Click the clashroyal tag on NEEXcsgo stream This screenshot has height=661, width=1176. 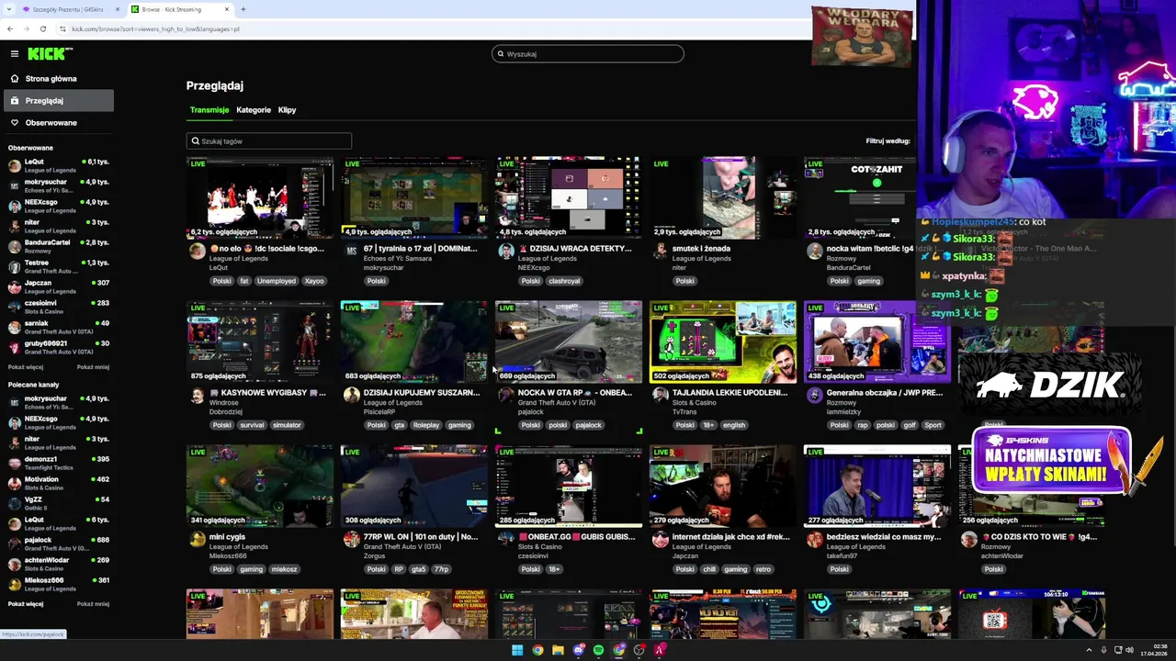click(x=564, y=281)
